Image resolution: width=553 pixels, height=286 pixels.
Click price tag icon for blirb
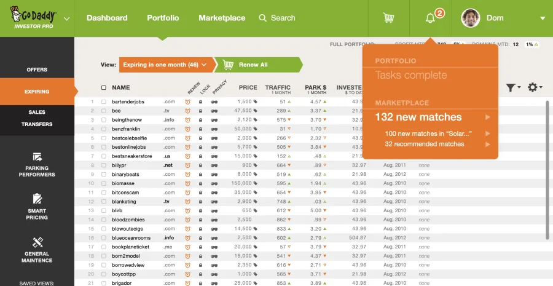256,211
